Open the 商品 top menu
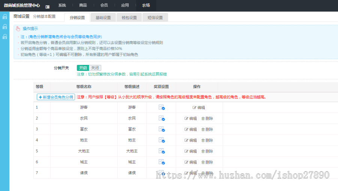 point(83,5)
